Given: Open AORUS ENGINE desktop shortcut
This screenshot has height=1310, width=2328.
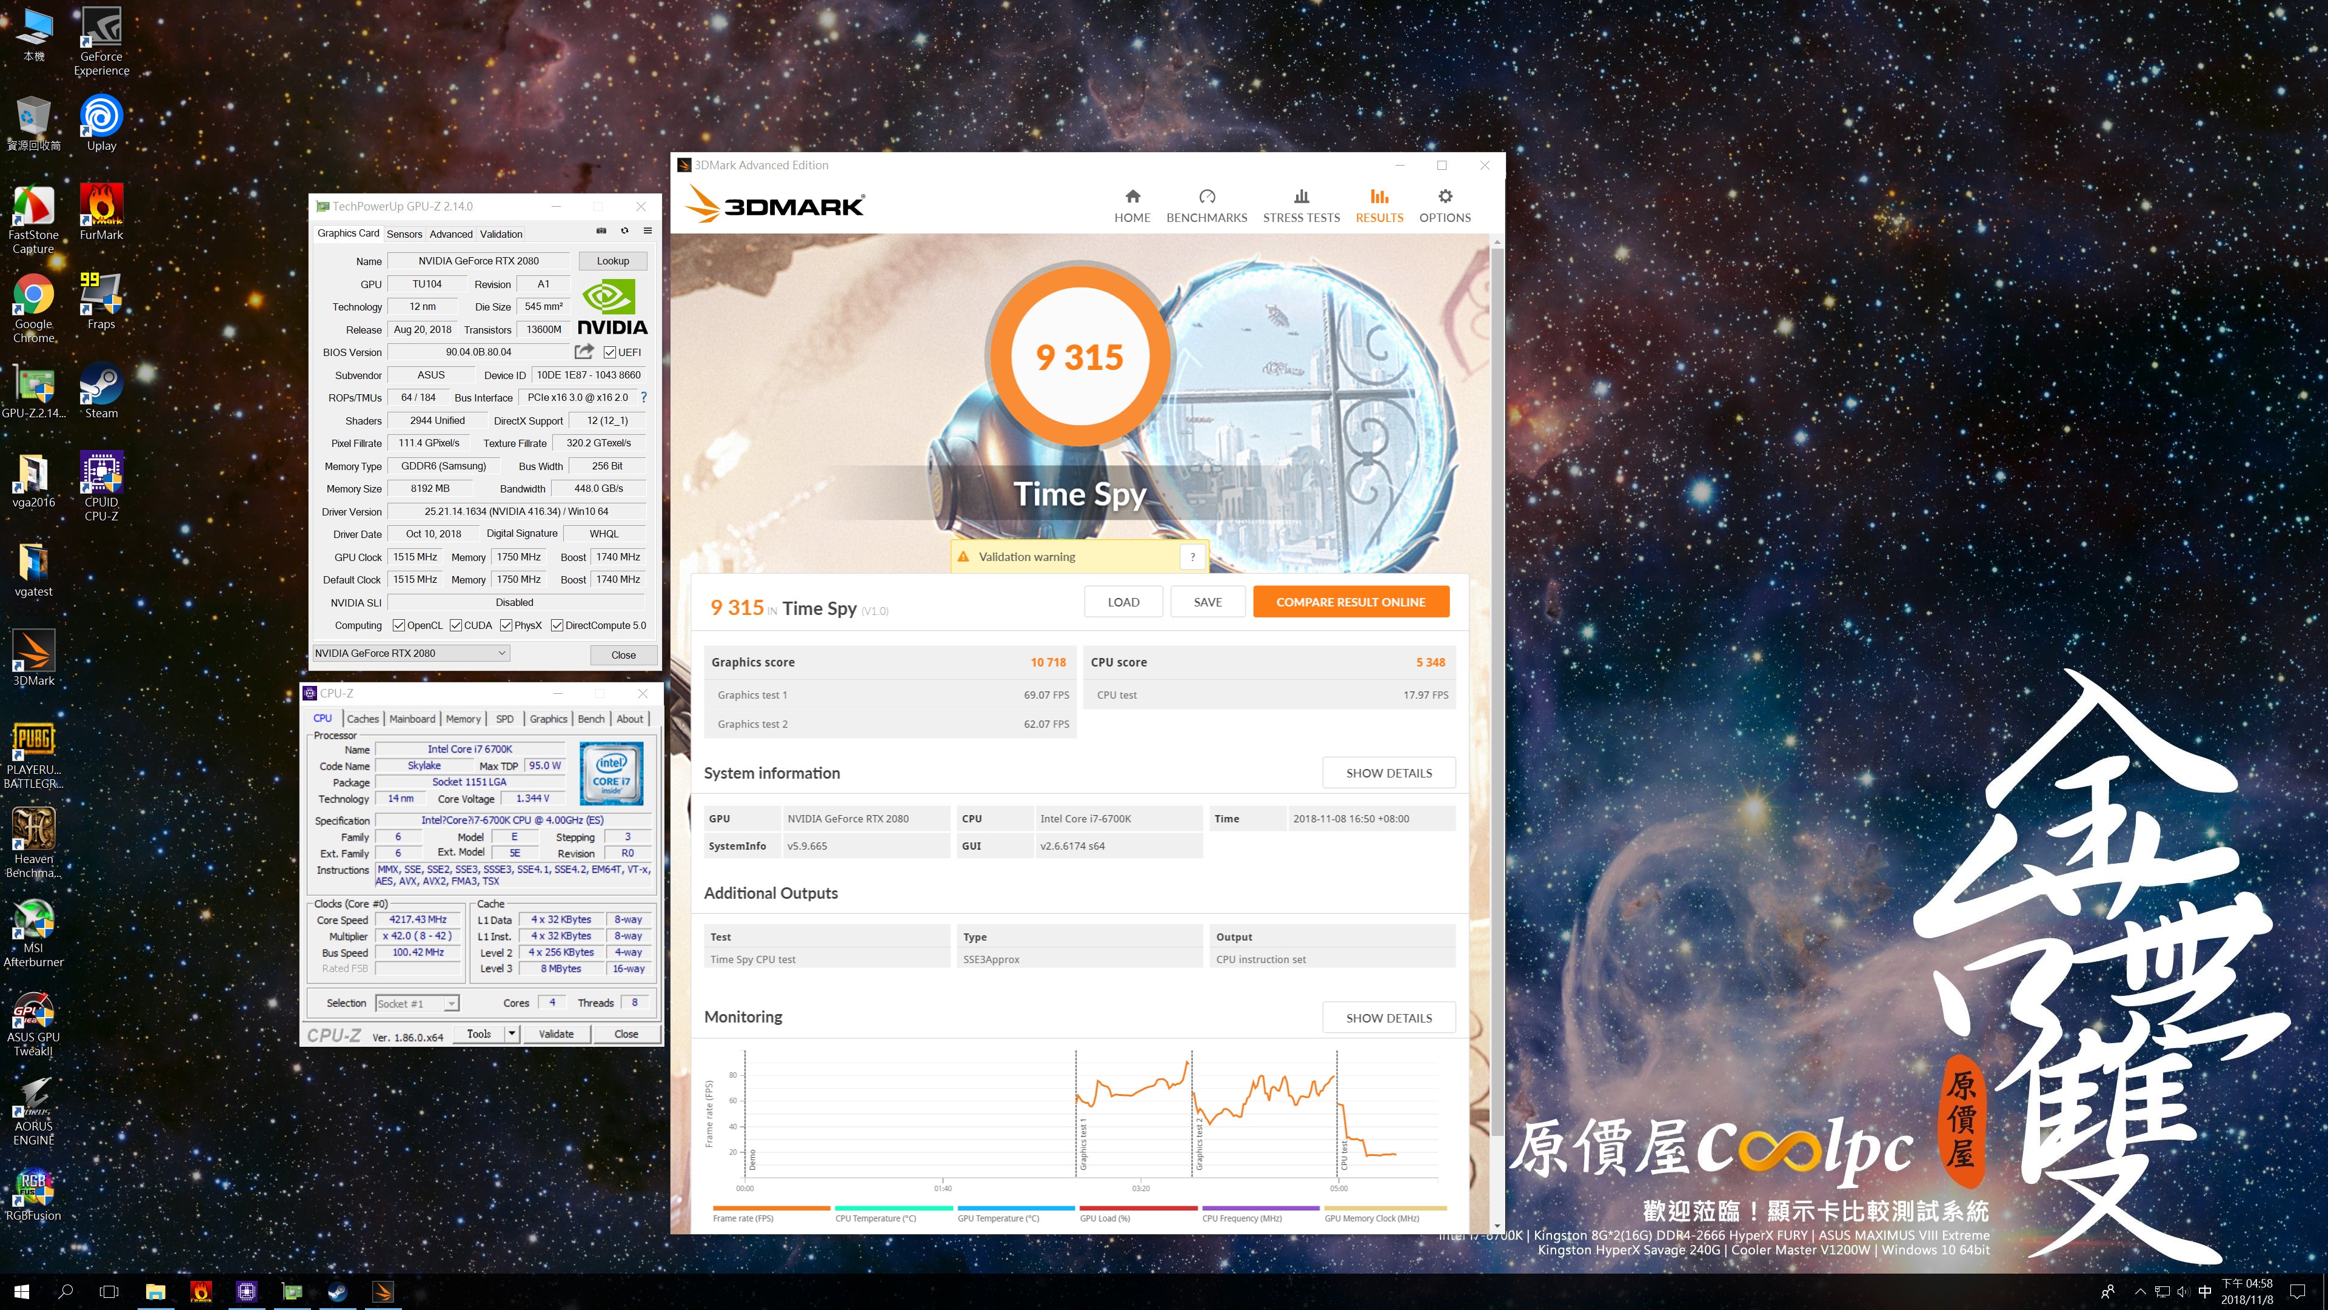Looking at the screenshot, I should [33, 1111].
